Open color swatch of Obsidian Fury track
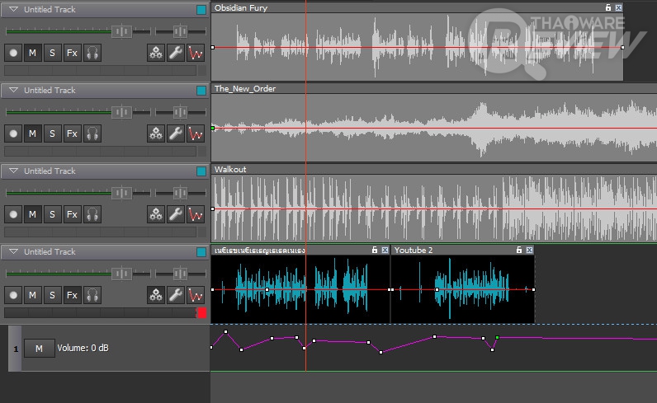This screenshot has width=657, height=403. pyautogui.click(x=201, y=10)
